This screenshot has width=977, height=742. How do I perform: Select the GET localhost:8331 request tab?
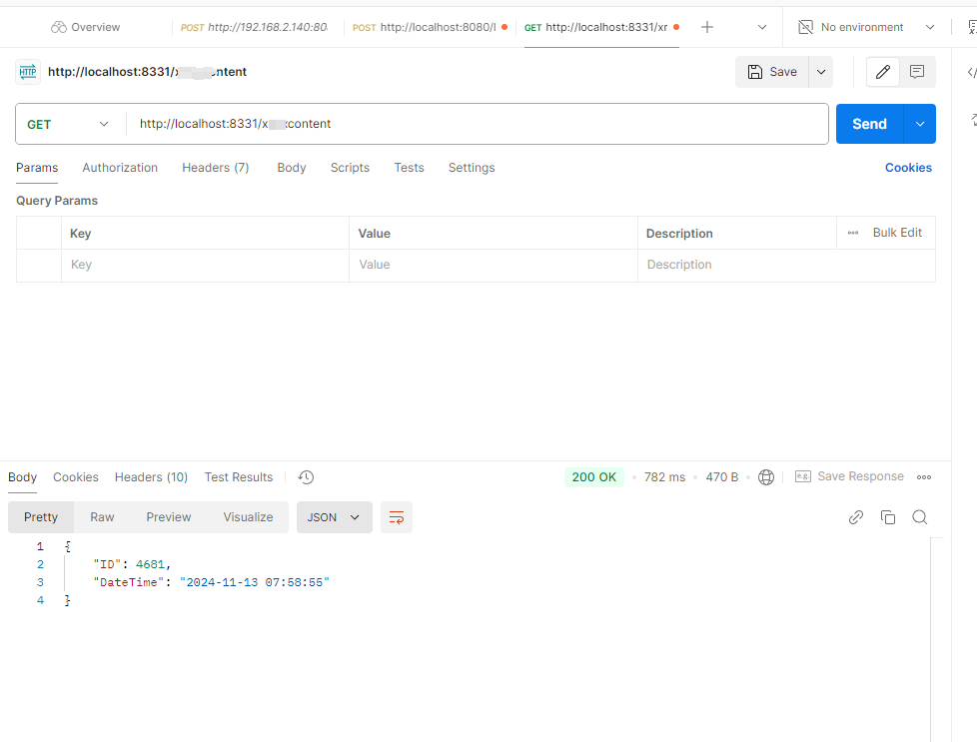601,27
